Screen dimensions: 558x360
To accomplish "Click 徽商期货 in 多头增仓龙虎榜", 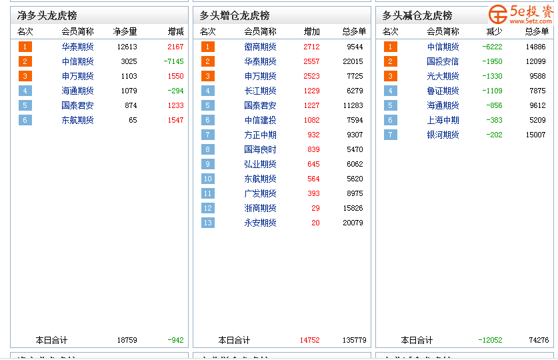I will (x=260, y=47).
